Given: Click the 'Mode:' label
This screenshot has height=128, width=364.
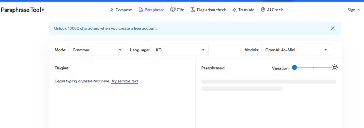Looking at the screenshot, I should (60, 50).
